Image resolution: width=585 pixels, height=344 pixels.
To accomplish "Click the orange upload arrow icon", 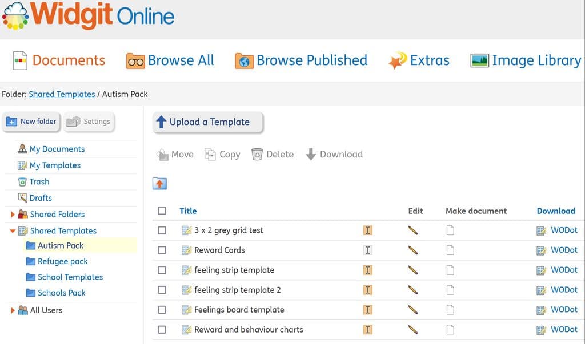I will pyautogui.click(x=159, y=183).
